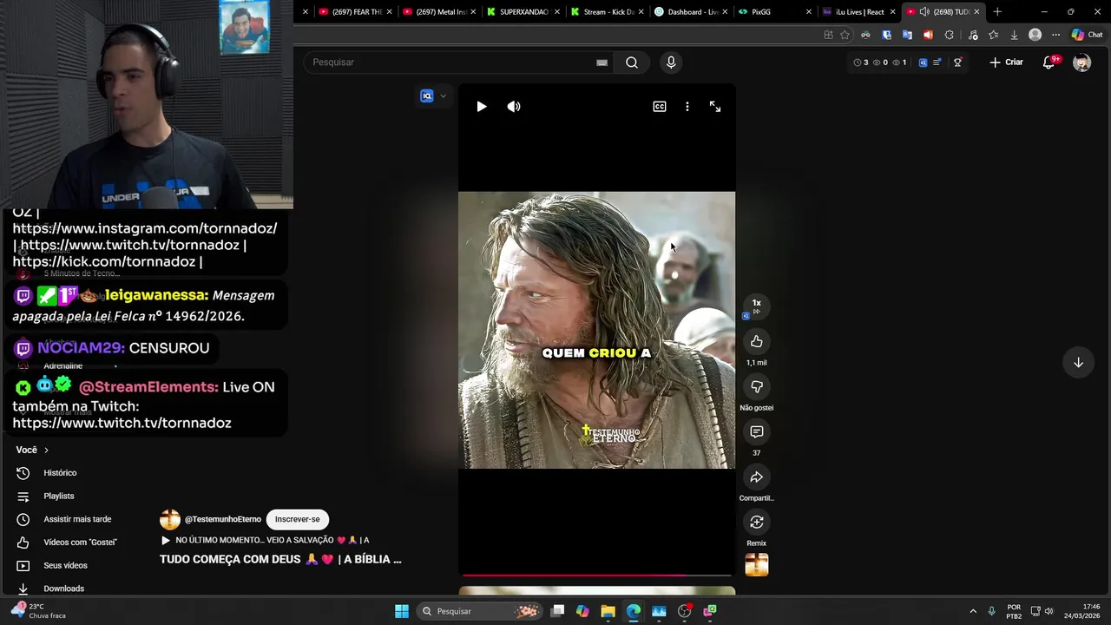Seek on the Short's red progress bar
This screenshot has width=1111, height=625.
point(597,575)
